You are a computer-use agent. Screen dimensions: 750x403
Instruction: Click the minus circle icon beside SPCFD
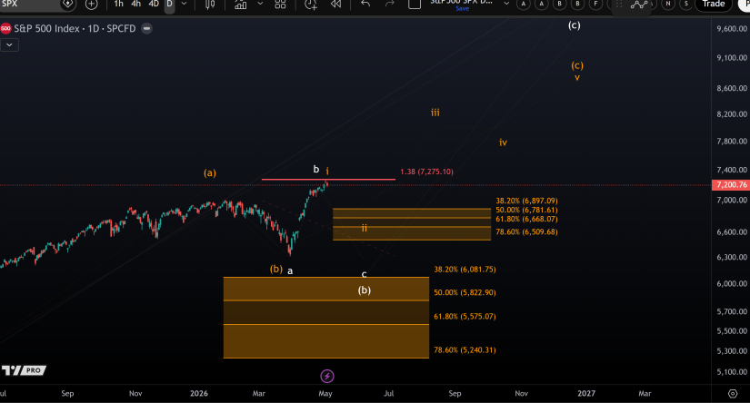(x=147, y=29)
